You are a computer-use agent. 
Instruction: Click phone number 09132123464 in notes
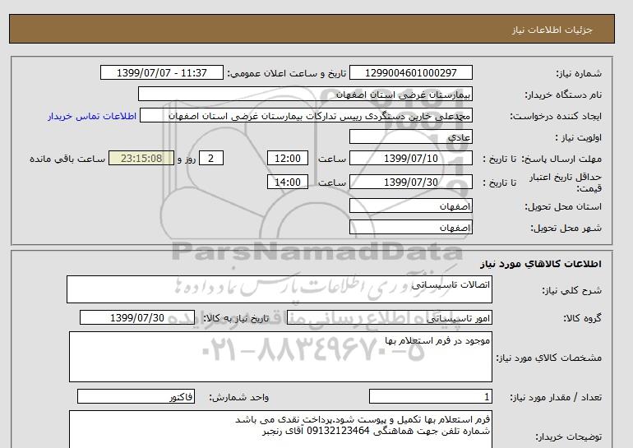[x=339, y=431]
